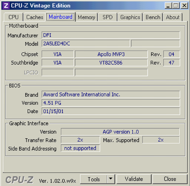Click the Ver. 1.02.0.w9x version text
Viewport: 190px width, 186px height.
[x=57, y=181]
